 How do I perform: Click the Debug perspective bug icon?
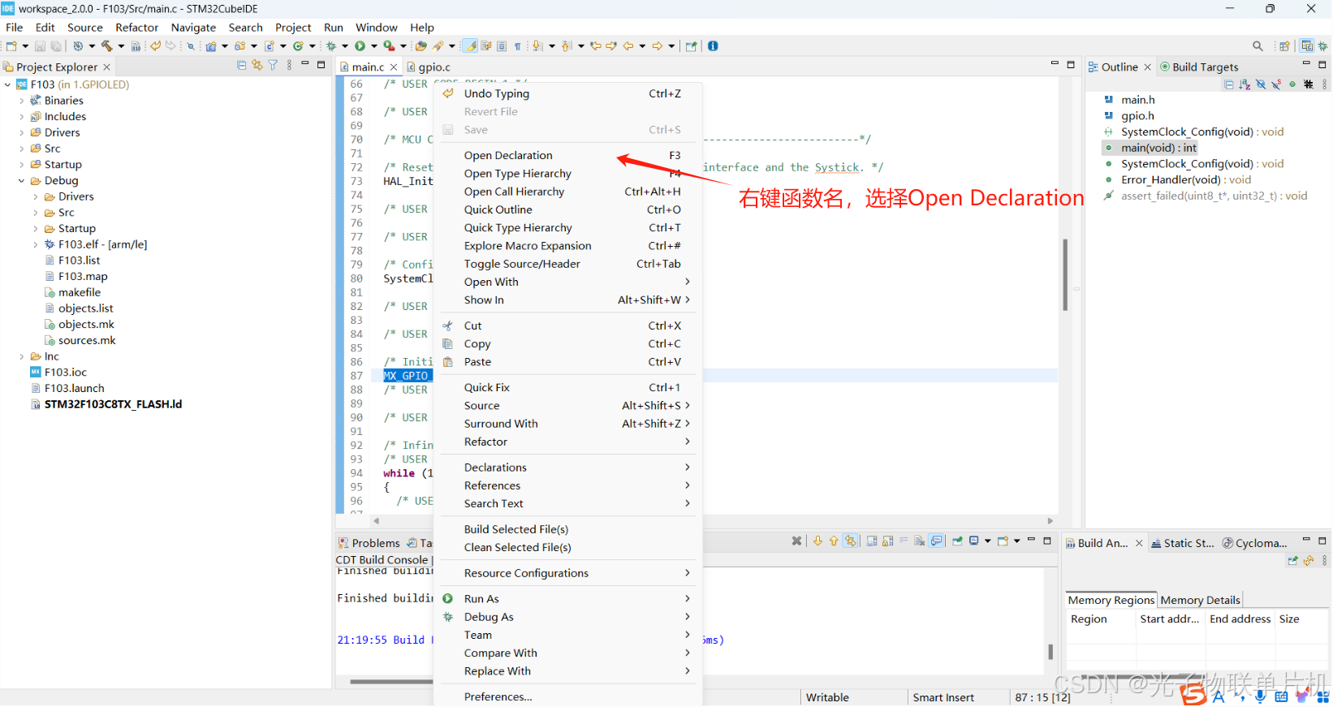click(x=1323, y=46)
